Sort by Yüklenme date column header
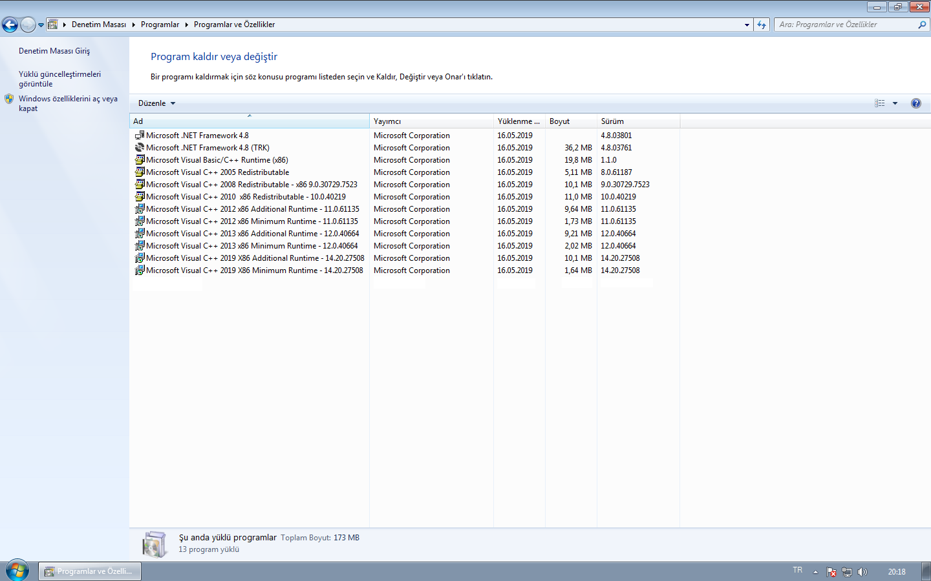 tap(519, 121)
